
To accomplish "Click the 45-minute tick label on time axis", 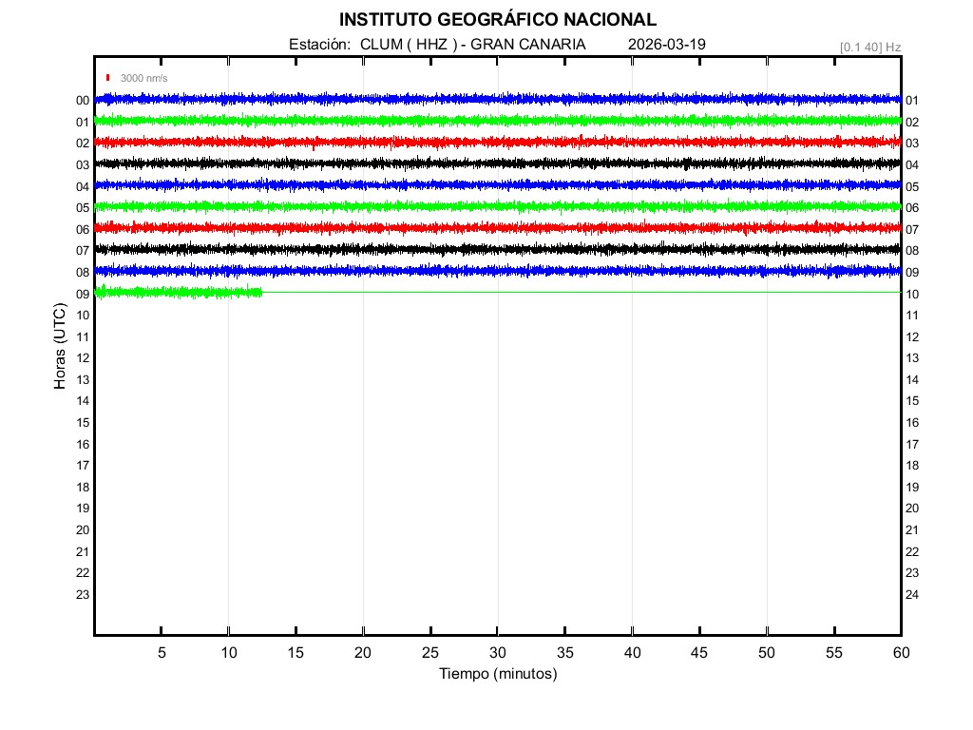I will (x=699, y=652).
